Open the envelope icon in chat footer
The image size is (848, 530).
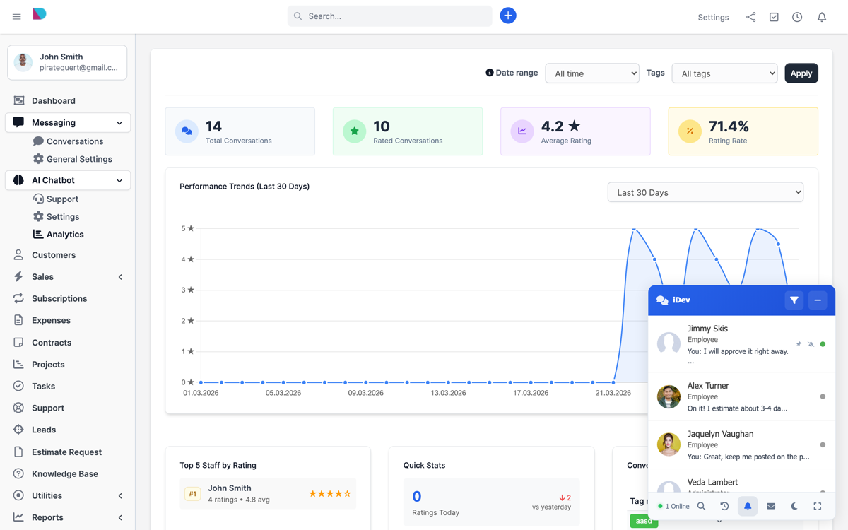click(771, 506)
